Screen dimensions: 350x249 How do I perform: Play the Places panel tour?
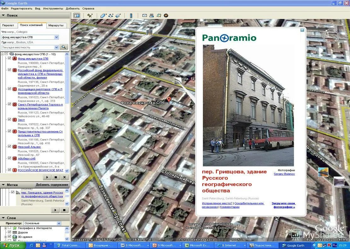(55, 210)
